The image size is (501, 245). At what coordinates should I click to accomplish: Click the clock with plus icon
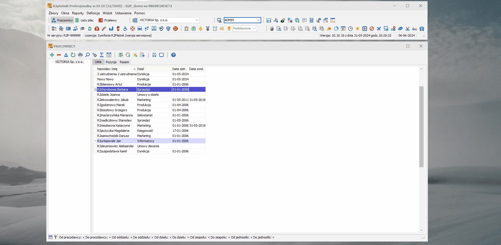pos(128,55)
